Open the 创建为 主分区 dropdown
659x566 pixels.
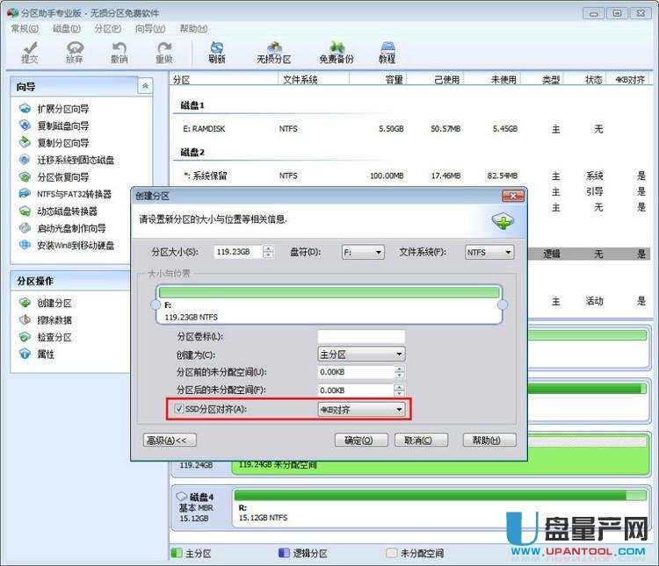(x=361, y=355)
